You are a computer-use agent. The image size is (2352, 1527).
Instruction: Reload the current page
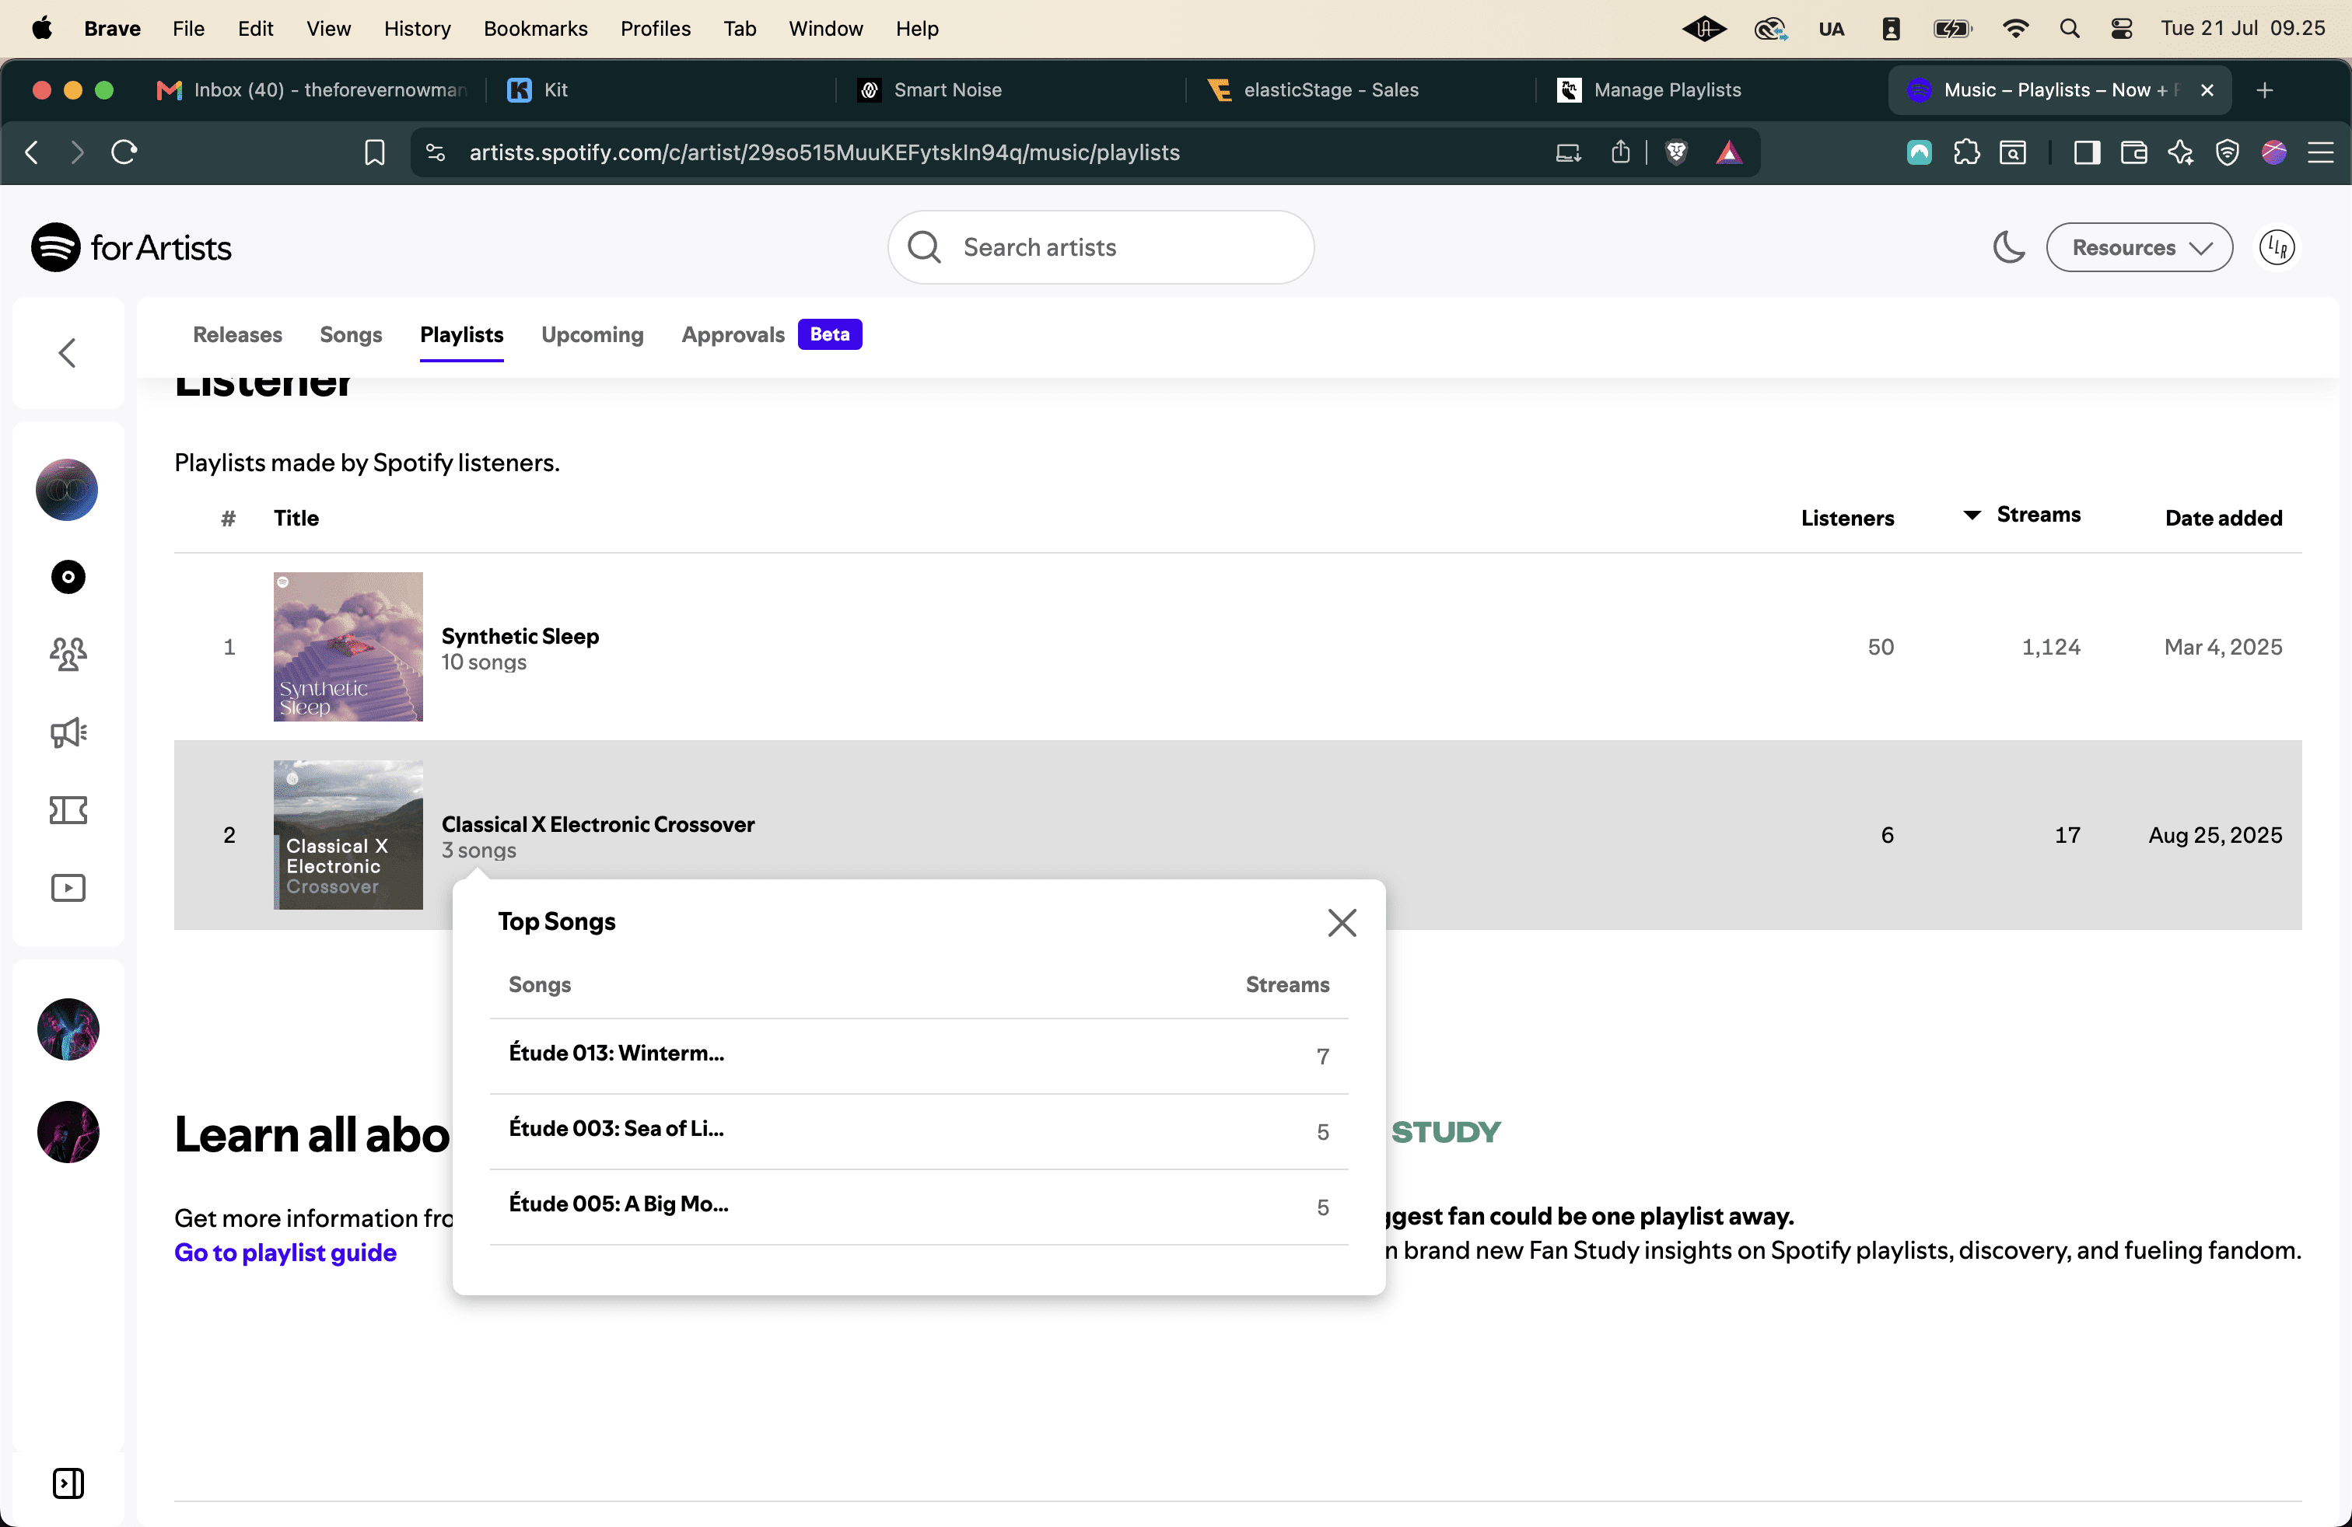pyautogui.click(x=124, y=152)
